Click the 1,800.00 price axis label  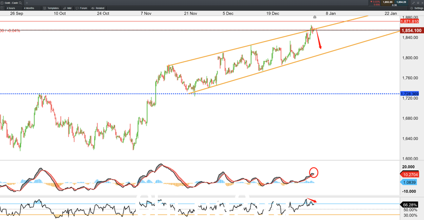click(410, 58)
